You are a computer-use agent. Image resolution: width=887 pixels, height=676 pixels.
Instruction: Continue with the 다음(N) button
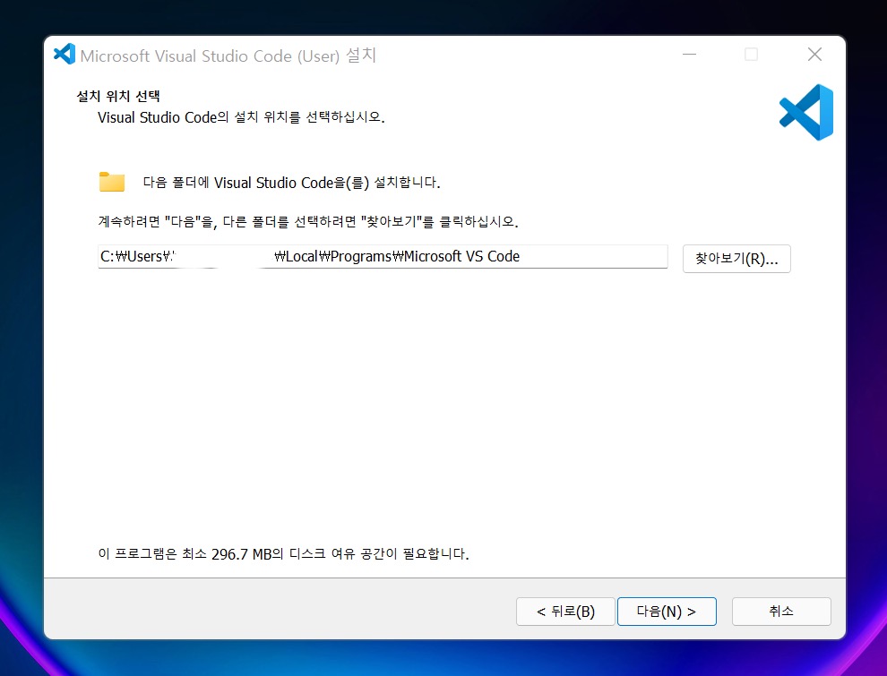(667, 612)
